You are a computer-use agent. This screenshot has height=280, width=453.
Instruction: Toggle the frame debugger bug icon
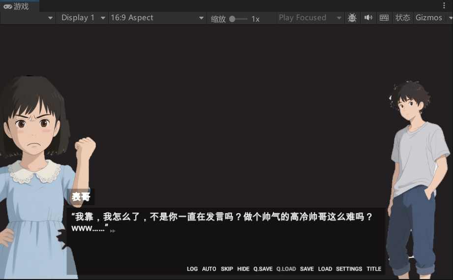point(352,18)
